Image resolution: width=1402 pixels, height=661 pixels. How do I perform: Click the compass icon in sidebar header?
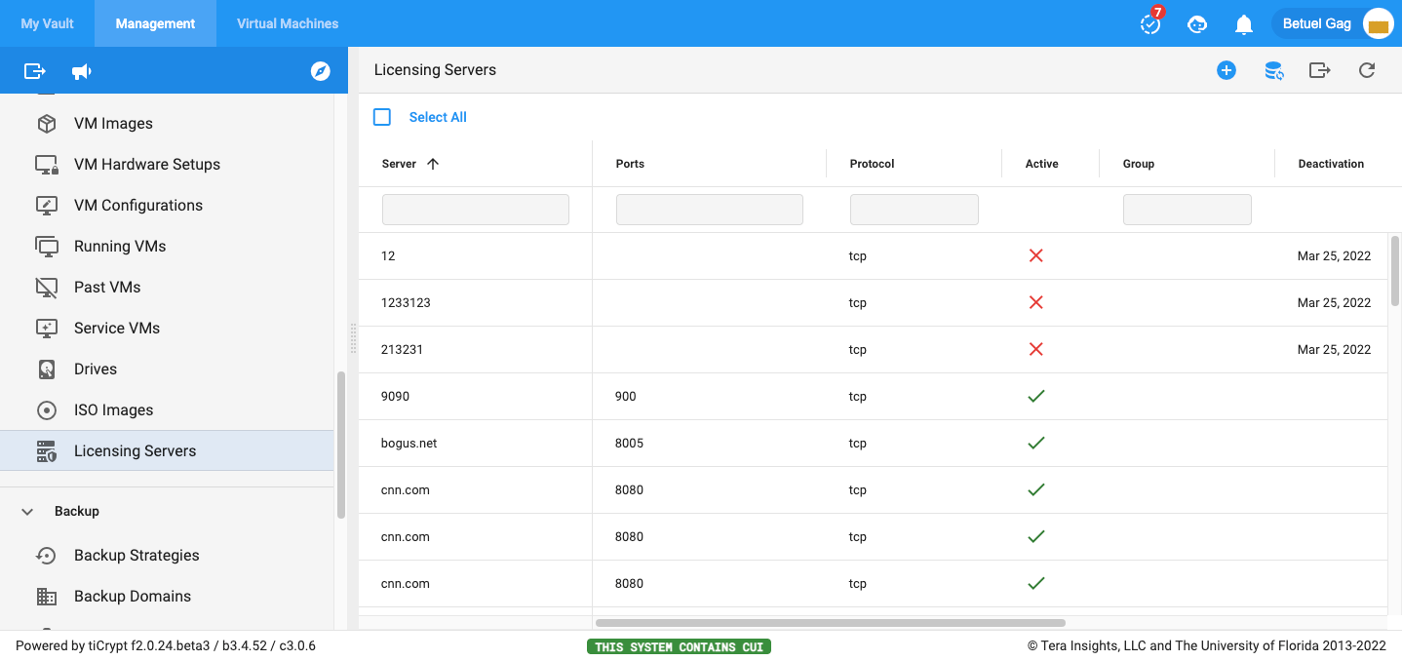(x=320, y=71)
